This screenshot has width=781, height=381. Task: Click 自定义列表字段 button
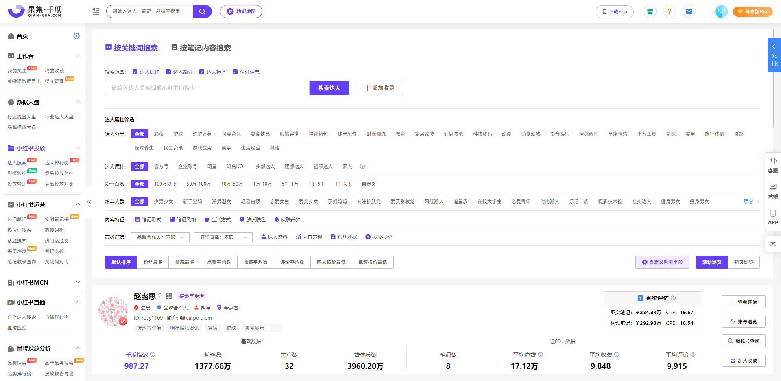[662, 262]
